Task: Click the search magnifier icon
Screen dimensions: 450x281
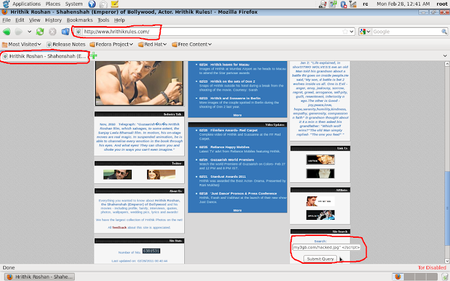Action: tap(444, 31)
